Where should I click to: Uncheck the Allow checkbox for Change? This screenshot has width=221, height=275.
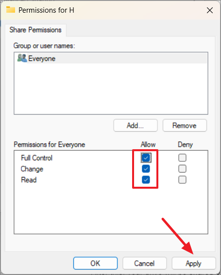(x=146, y=169)
